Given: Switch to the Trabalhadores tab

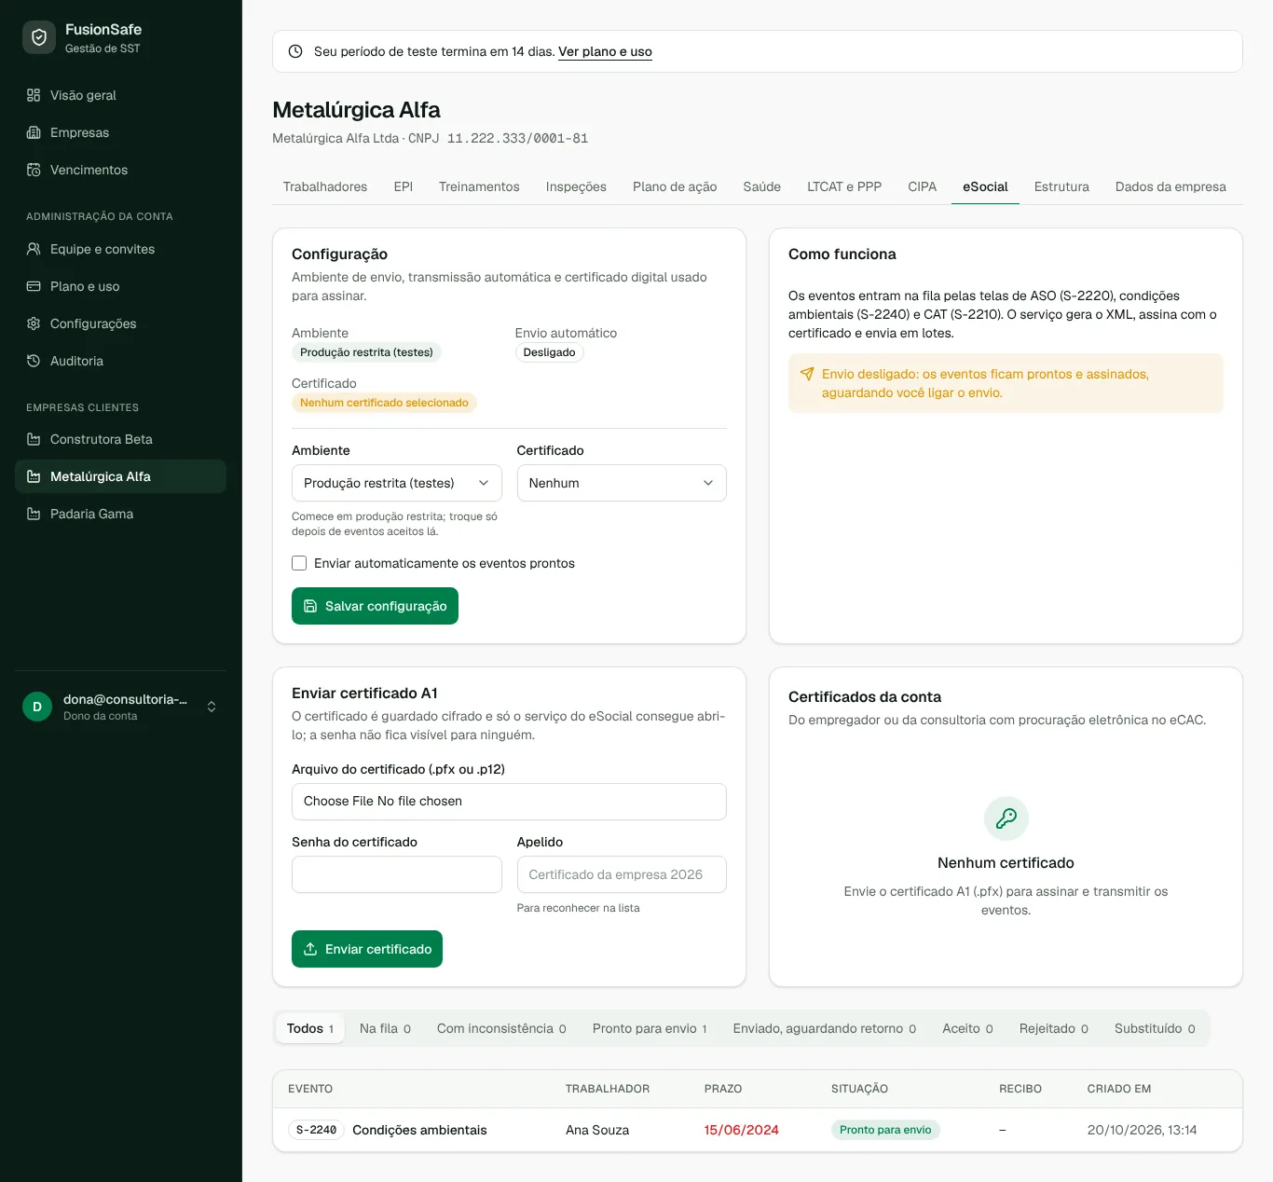Looking at the screenshot, I should 325,186.
